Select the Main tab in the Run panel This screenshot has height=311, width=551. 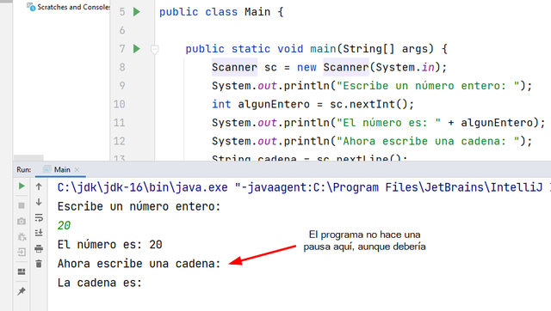pos(62,170)
